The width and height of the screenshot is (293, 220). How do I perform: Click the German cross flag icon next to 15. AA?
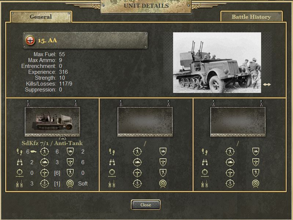click(x=30, y=40)
